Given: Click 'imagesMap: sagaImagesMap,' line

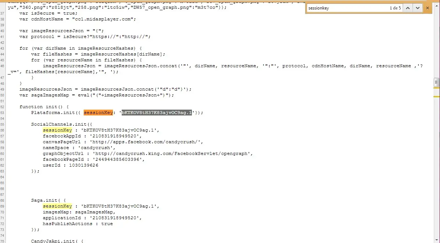Looking at the screenshot, I should click(x=79, y=212).
